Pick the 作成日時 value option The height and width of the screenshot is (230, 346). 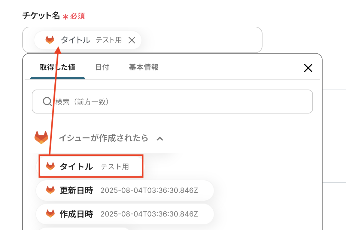tap(125, 214)
